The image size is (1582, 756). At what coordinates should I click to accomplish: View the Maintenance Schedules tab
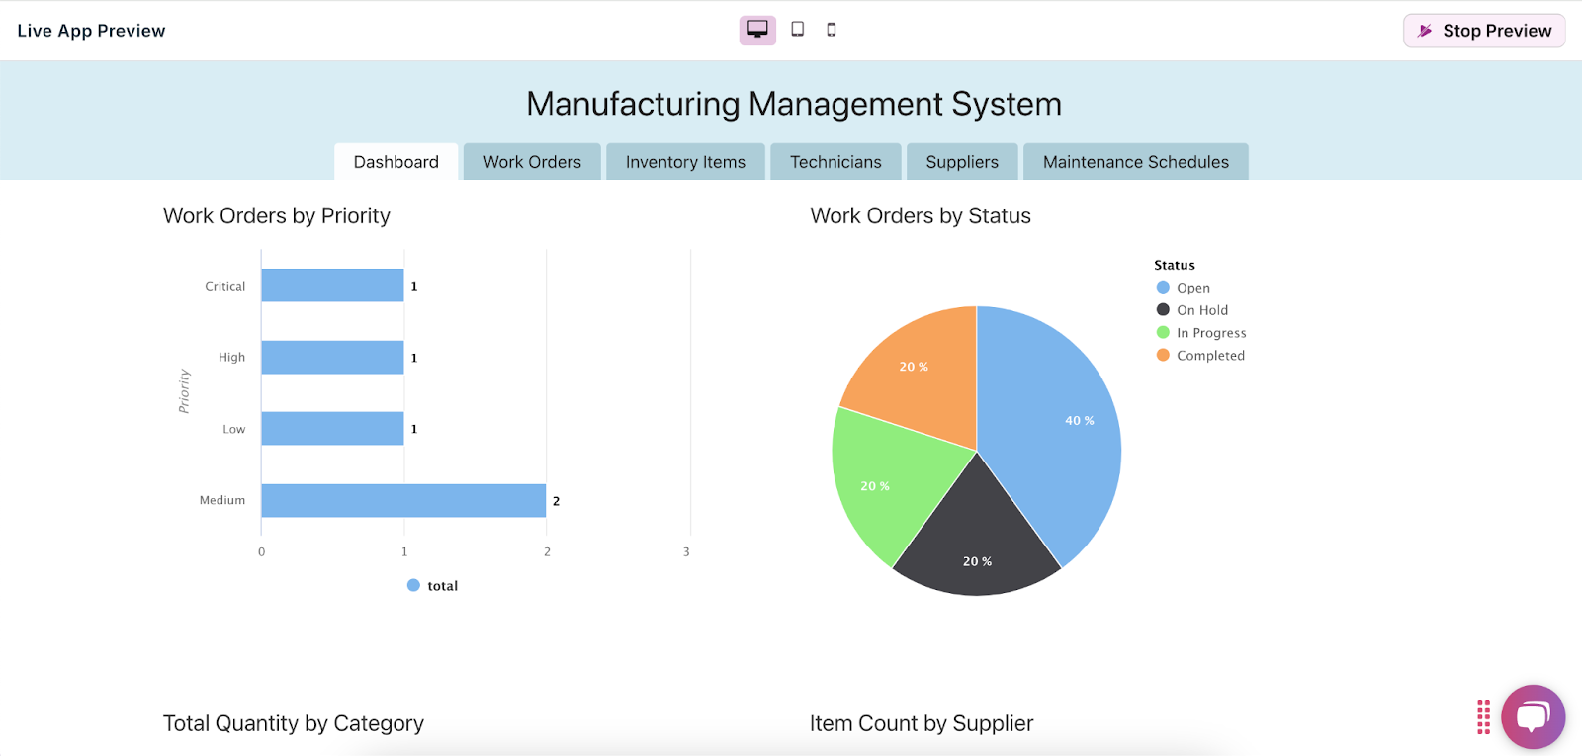tap(1135, 162)
